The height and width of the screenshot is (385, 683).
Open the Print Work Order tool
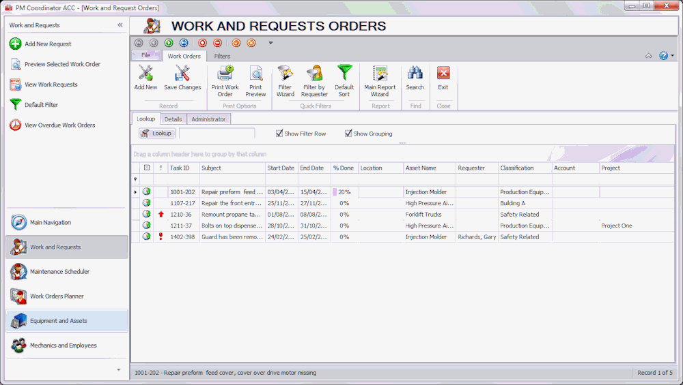coord(225,74)
